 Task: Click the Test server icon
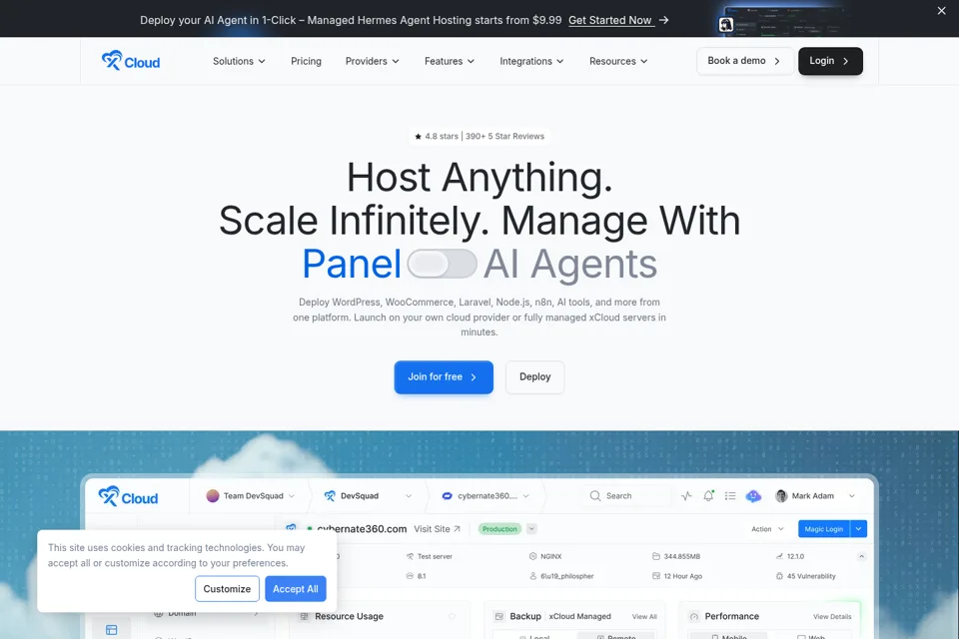(410, 556)
